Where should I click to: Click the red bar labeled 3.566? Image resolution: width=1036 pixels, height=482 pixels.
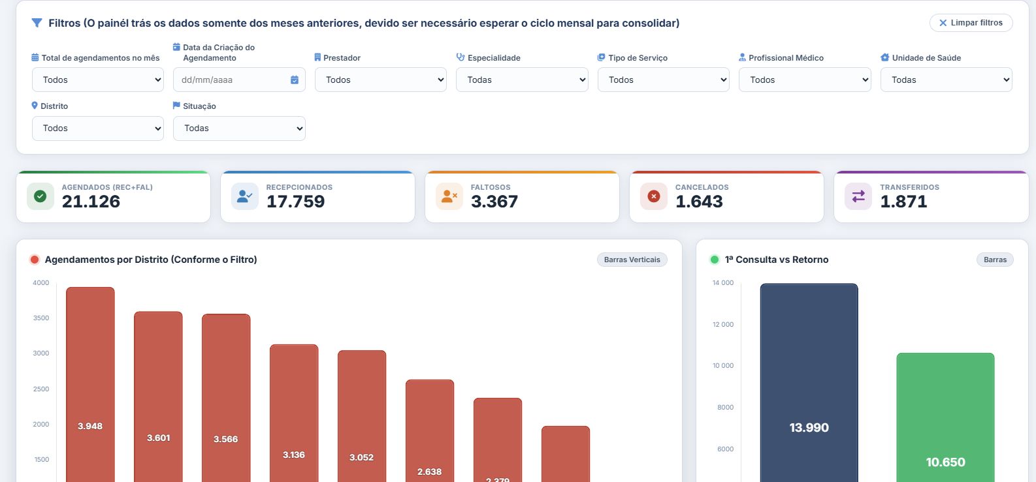tap(226, 398)
